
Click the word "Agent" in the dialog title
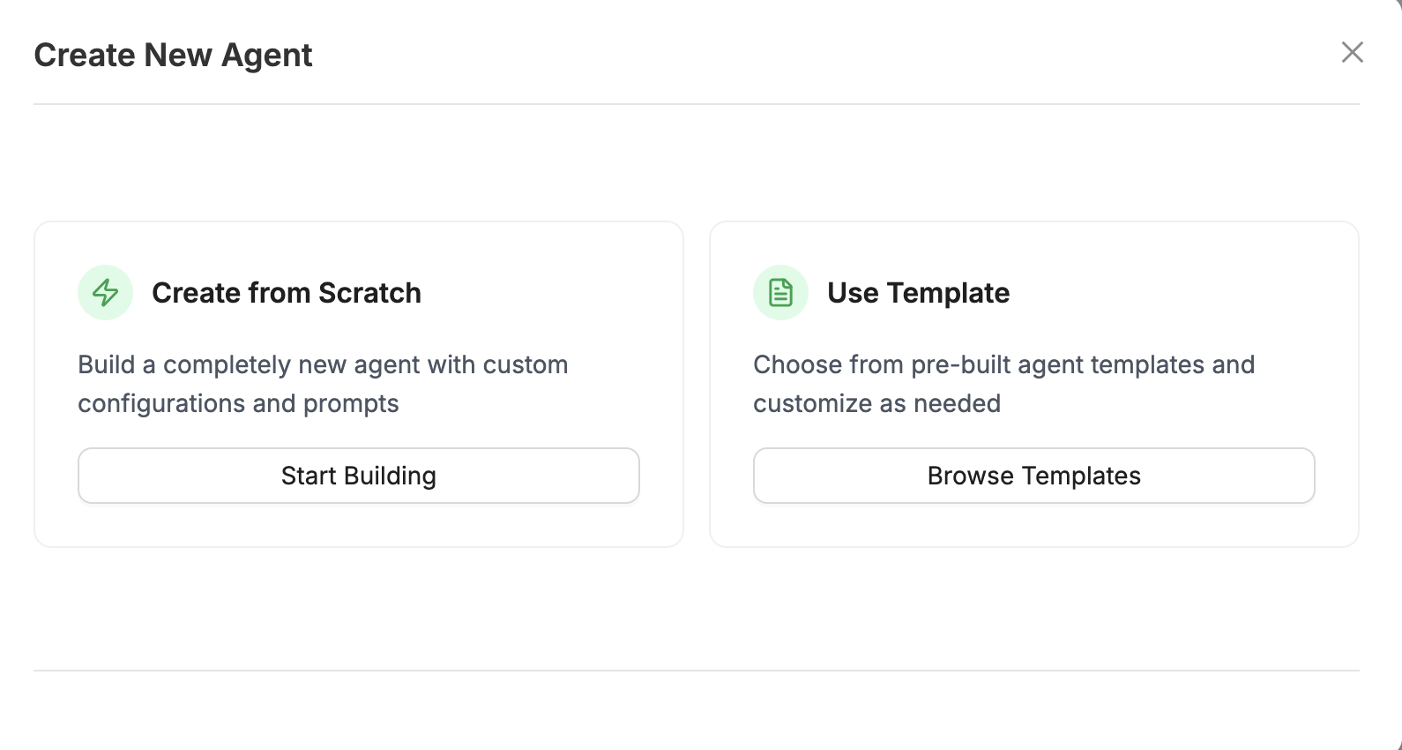(266, 55)
